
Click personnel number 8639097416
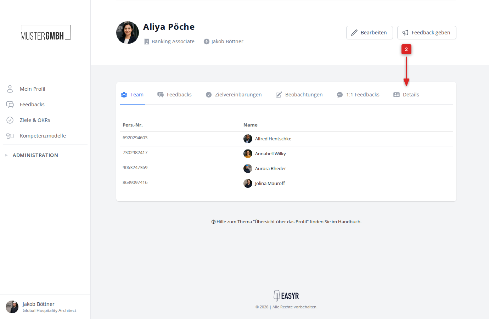coord(135,183)
